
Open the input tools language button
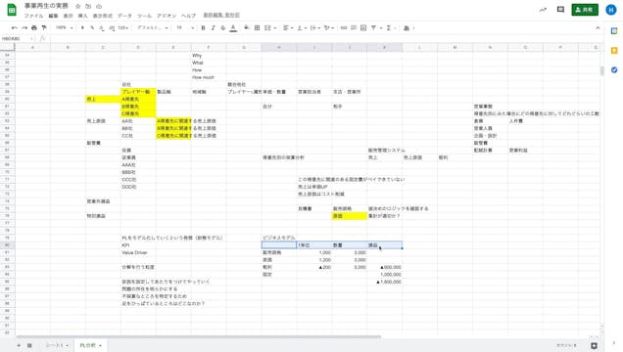tap(407, 28)
